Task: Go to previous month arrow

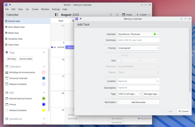Action: point(111,15)
